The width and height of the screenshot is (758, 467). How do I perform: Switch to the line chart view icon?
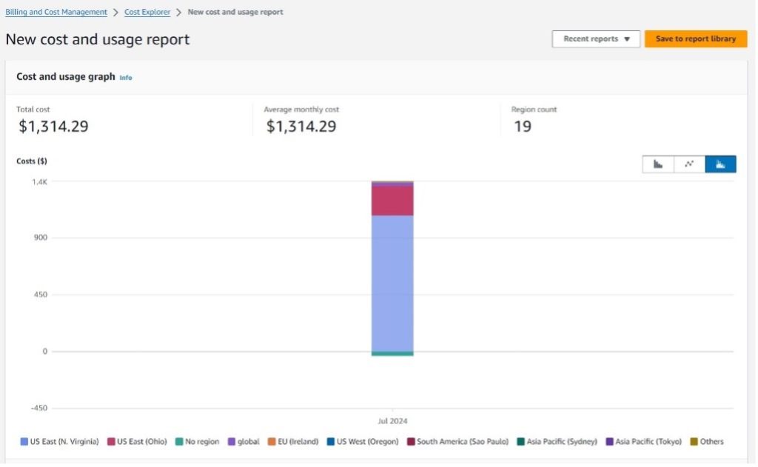(x=689, y=164)
